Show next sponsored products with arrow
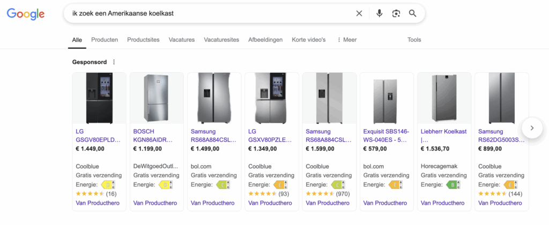This screenshot has height=225, width=549. [532, 128]
